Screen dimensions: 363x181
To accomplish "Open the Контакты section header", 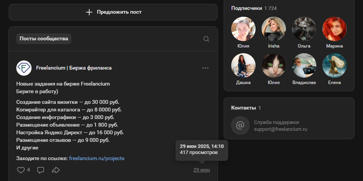I will (x=243, y=108).
